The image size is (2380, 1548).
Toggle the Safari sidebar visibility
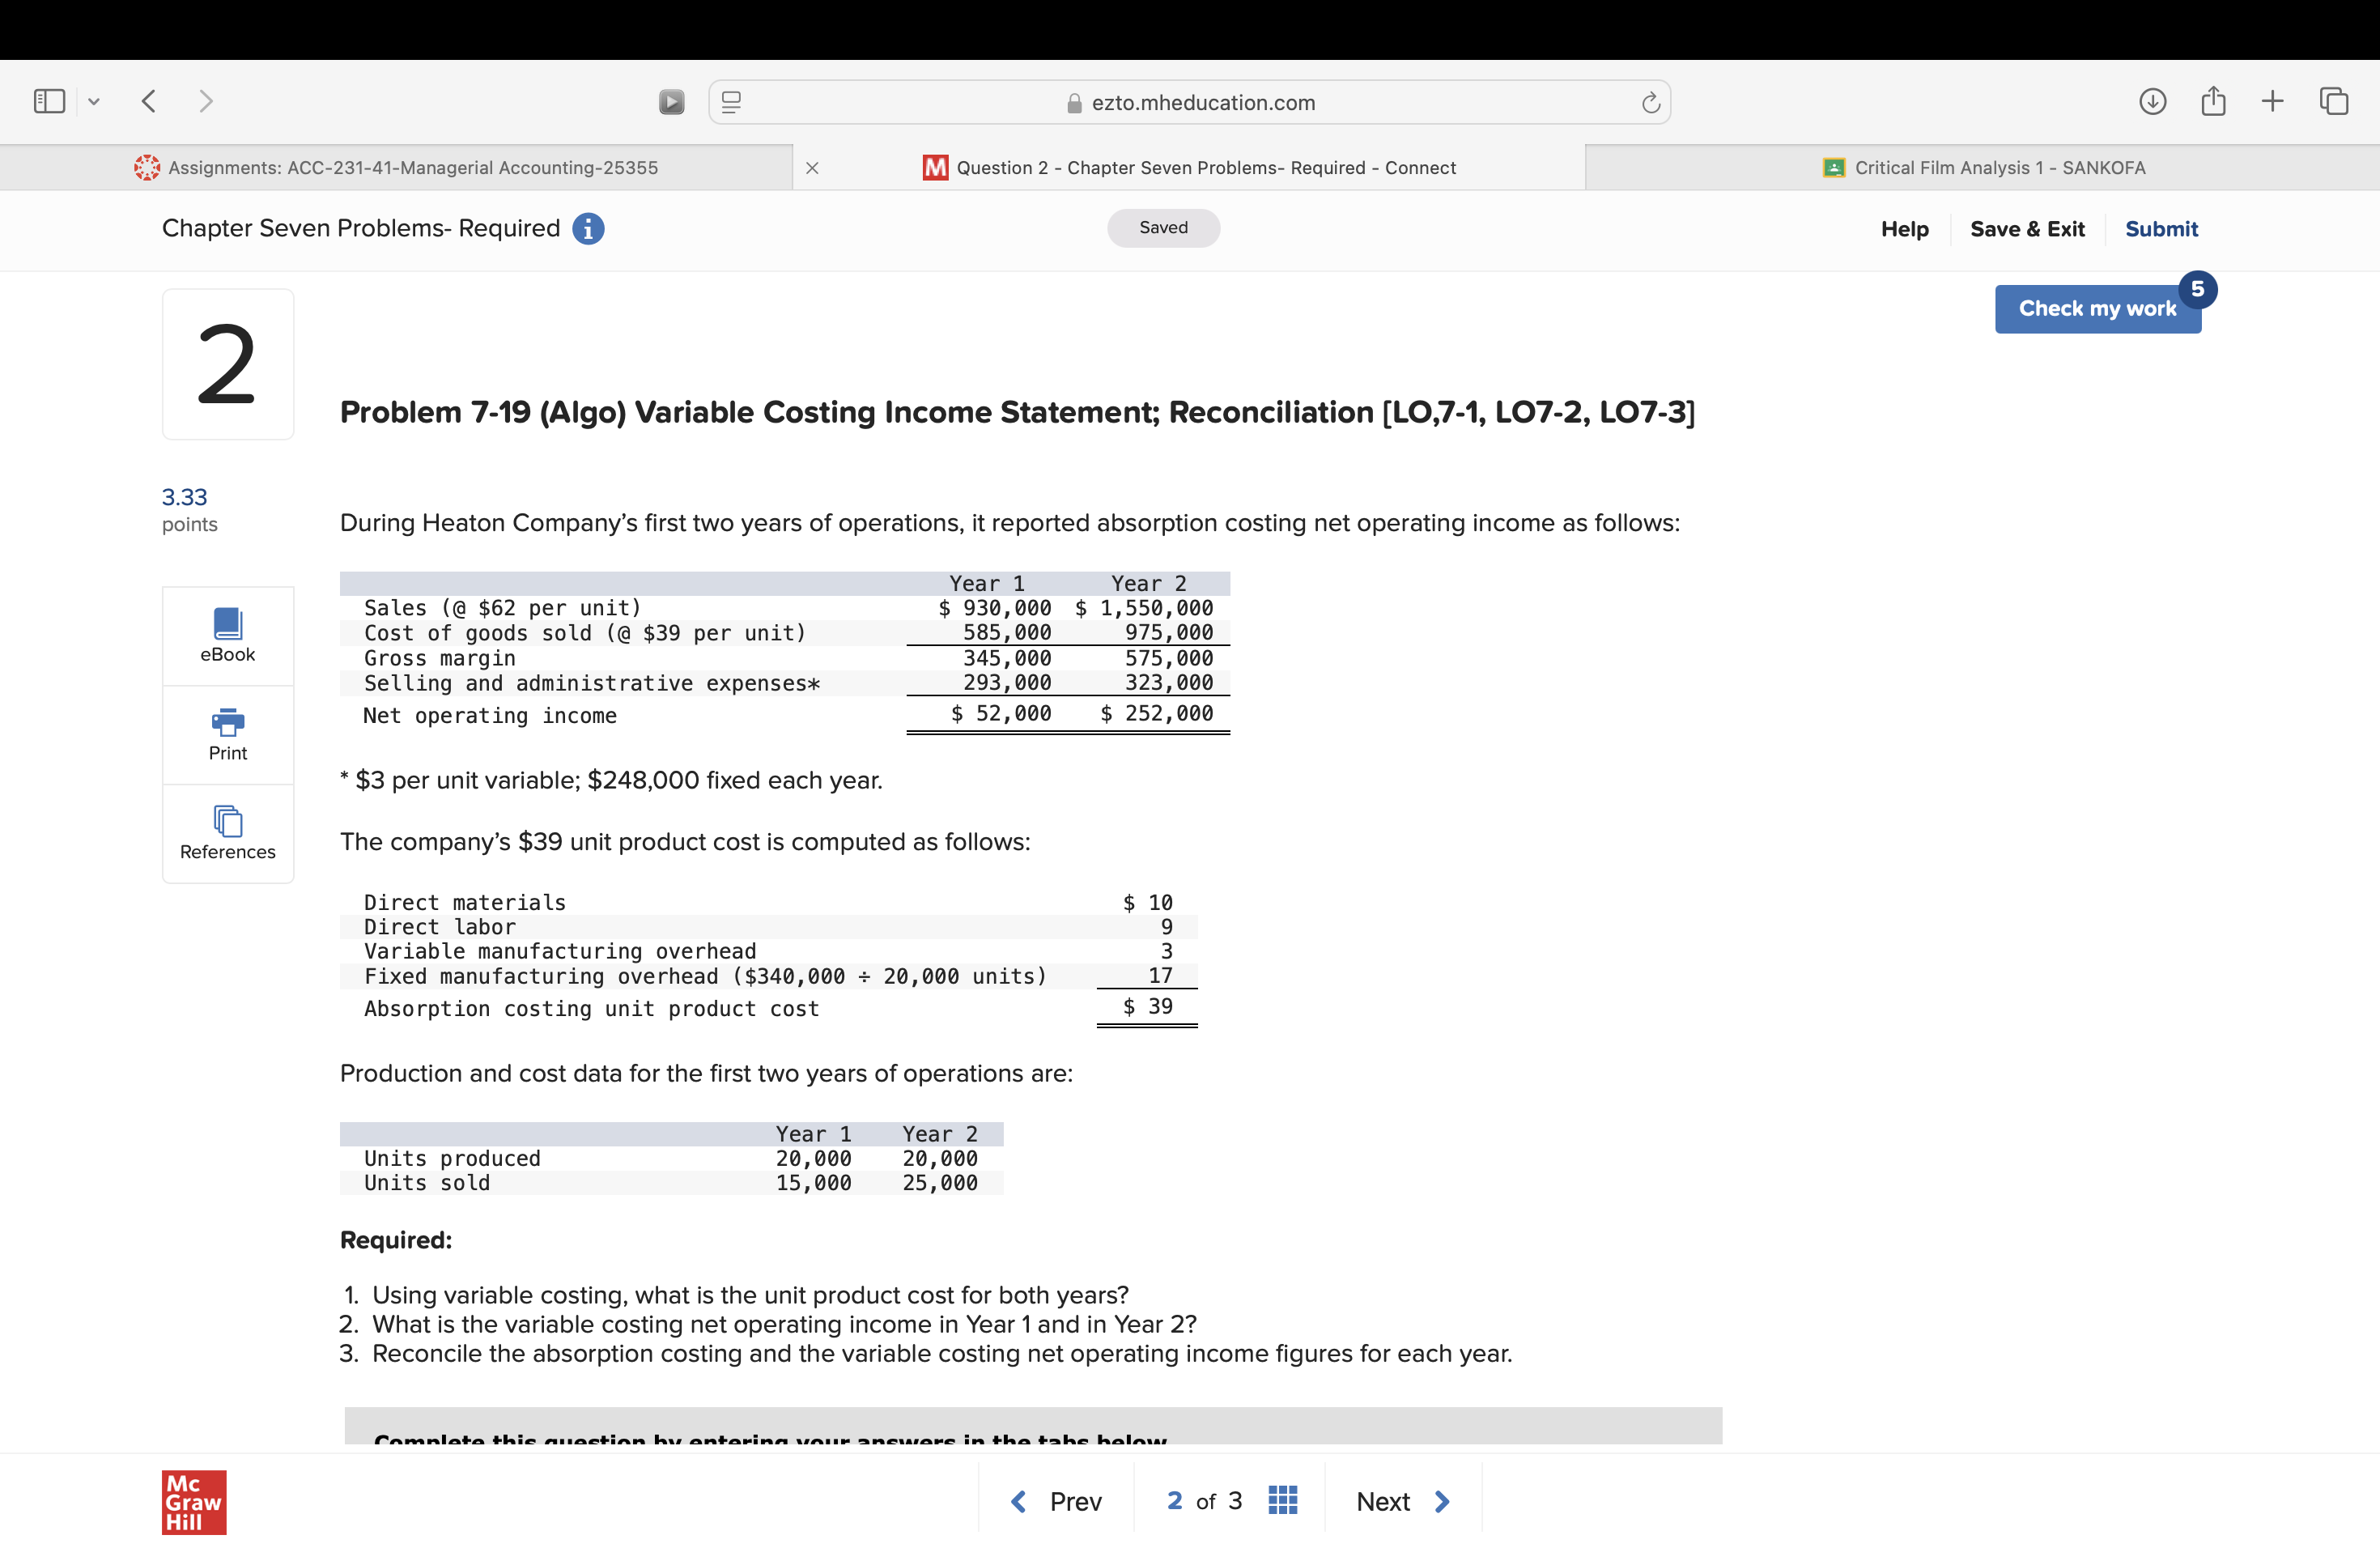coord(48,101)
